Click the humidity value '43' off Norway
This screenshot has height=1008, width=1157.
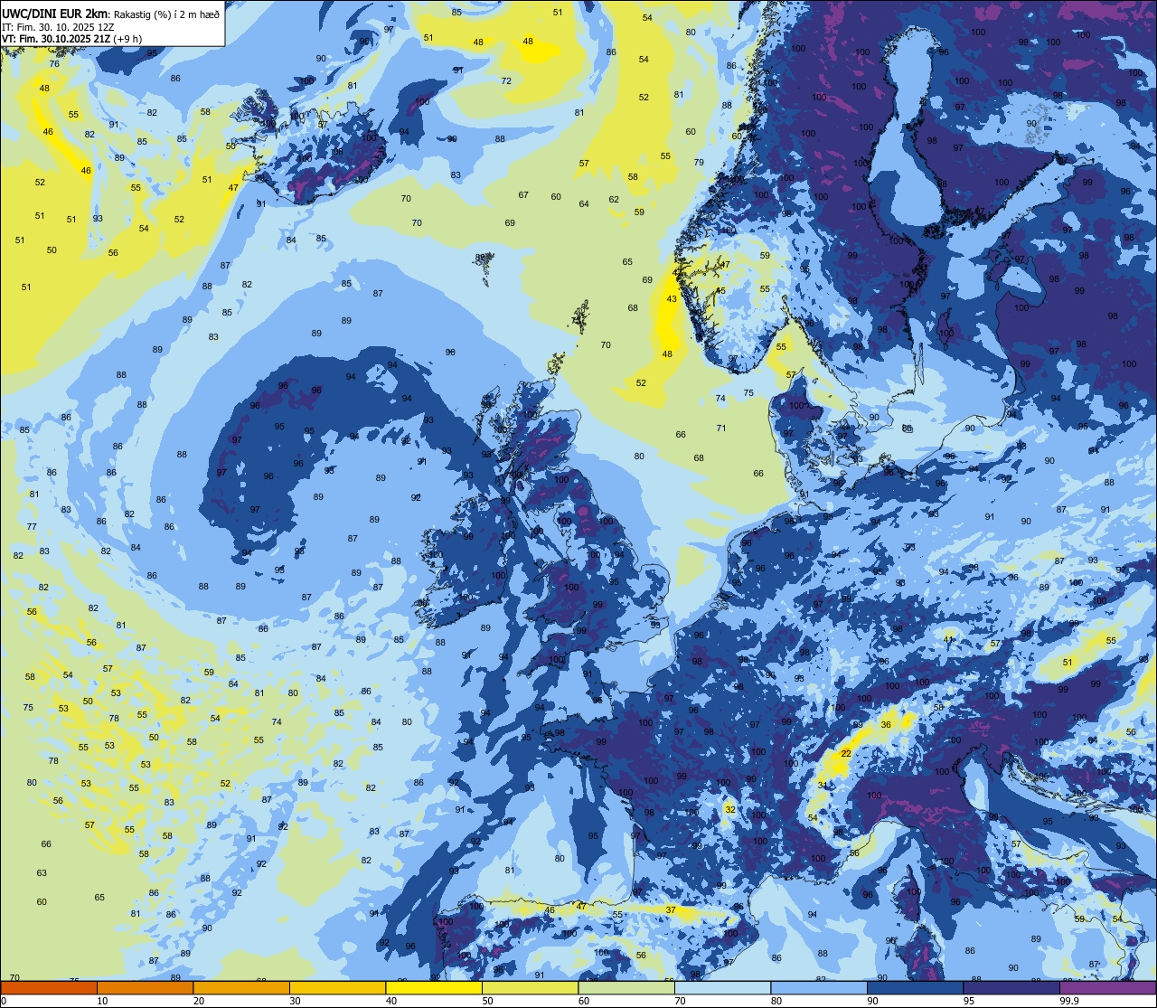(x=672, y=299)
